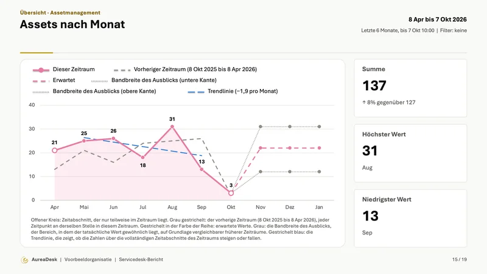The width and height of the screenshot is (487, 274).
Task: Click the 'Summe' card value 137
Action: [x=374, y=85]
